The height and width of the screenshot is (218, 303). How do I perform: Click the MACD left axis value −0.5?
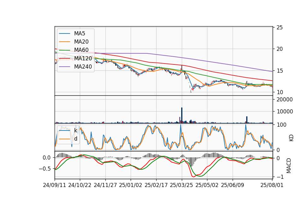(45, 169)
